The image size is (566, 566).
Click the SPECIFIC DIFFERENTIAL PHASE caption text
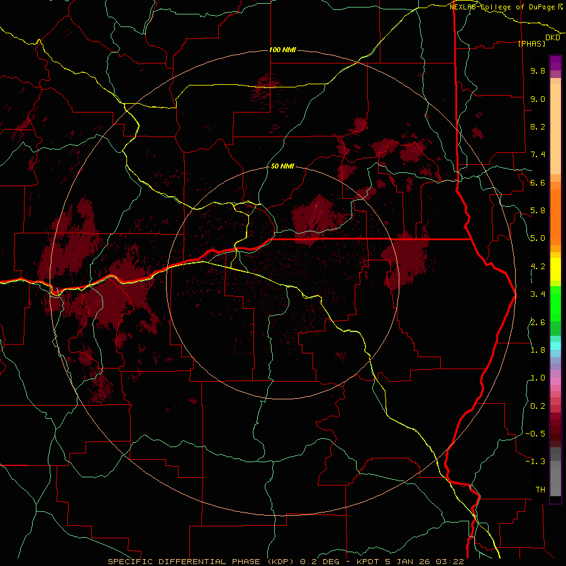(184, 562)
